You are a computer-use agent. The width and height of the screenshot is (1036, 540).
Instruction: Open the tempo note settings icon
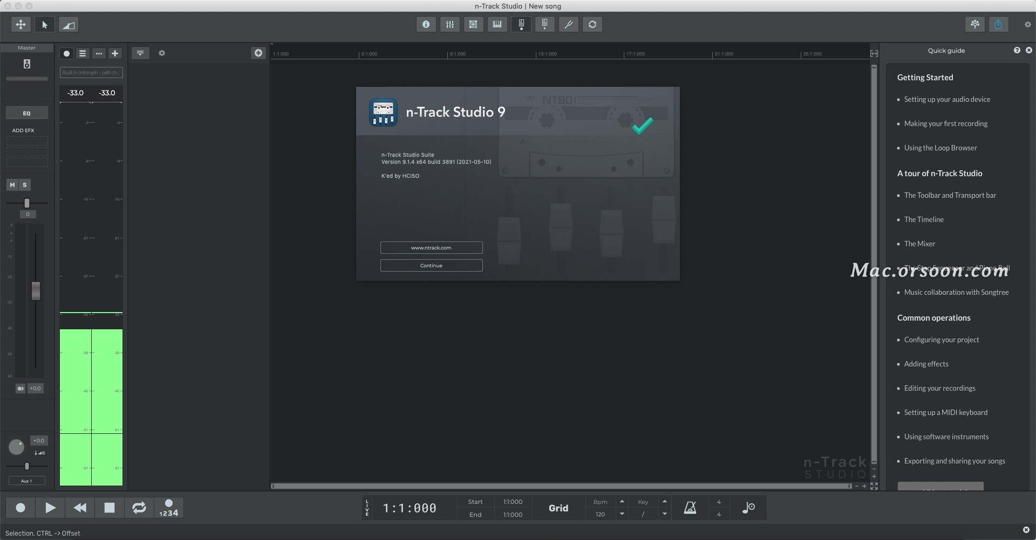[x=748, y=508]
